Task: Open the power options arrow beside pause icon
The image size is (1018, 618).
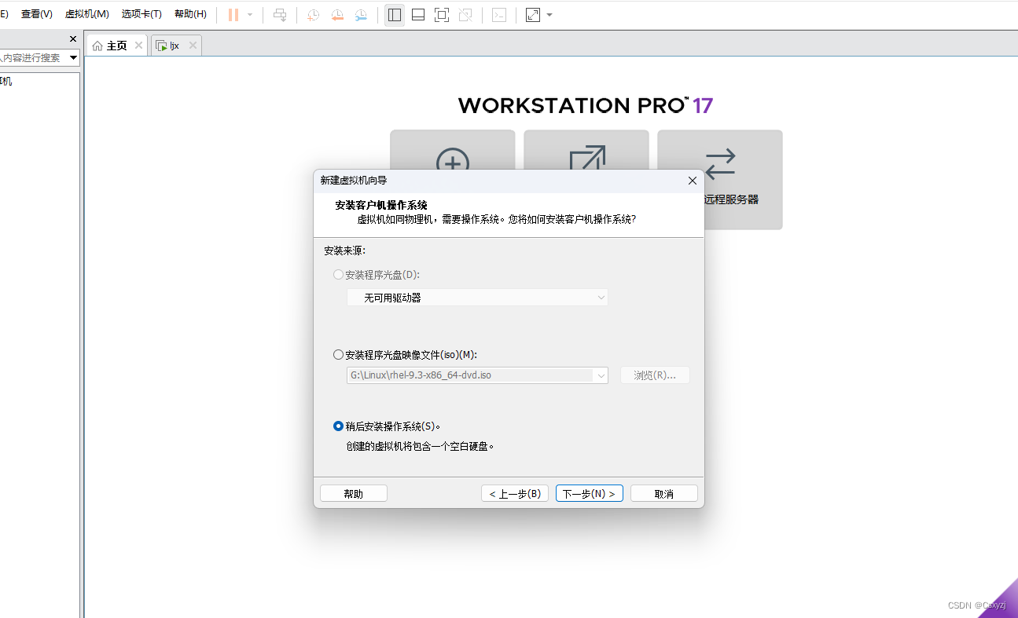Action: click(250, 15)
